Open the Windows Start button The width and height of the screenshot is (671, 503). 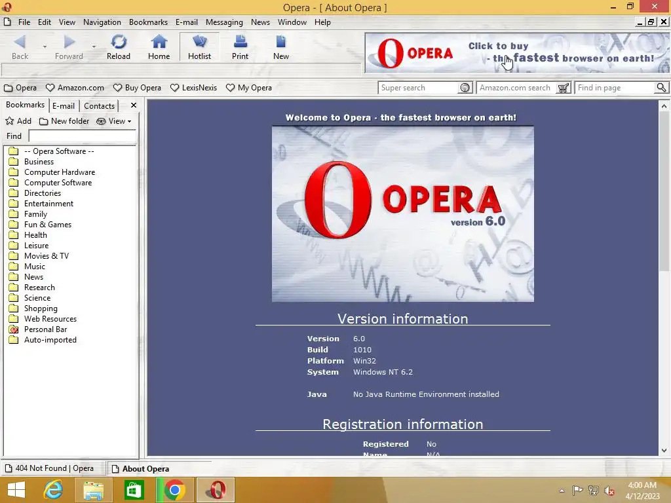click(16, 490)
